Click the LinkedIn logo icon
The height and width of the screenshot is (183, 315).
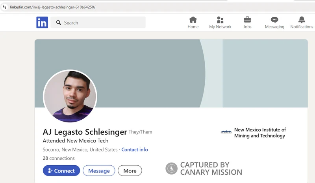point(42,22)
